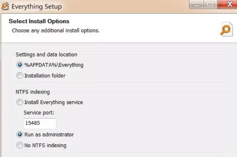Click the 'Everything Setup' window title text
The height and width of the screenshot is (157, 237).
pos(37,7)
